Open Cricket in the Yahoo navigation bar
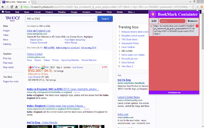Viewport: 204px width, 128px height. (x=37, y=12)
